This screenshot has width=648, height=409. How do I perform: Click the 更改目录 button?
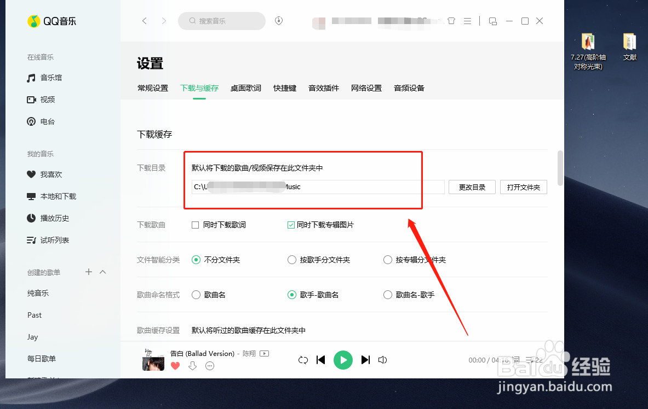coord(472,187)
